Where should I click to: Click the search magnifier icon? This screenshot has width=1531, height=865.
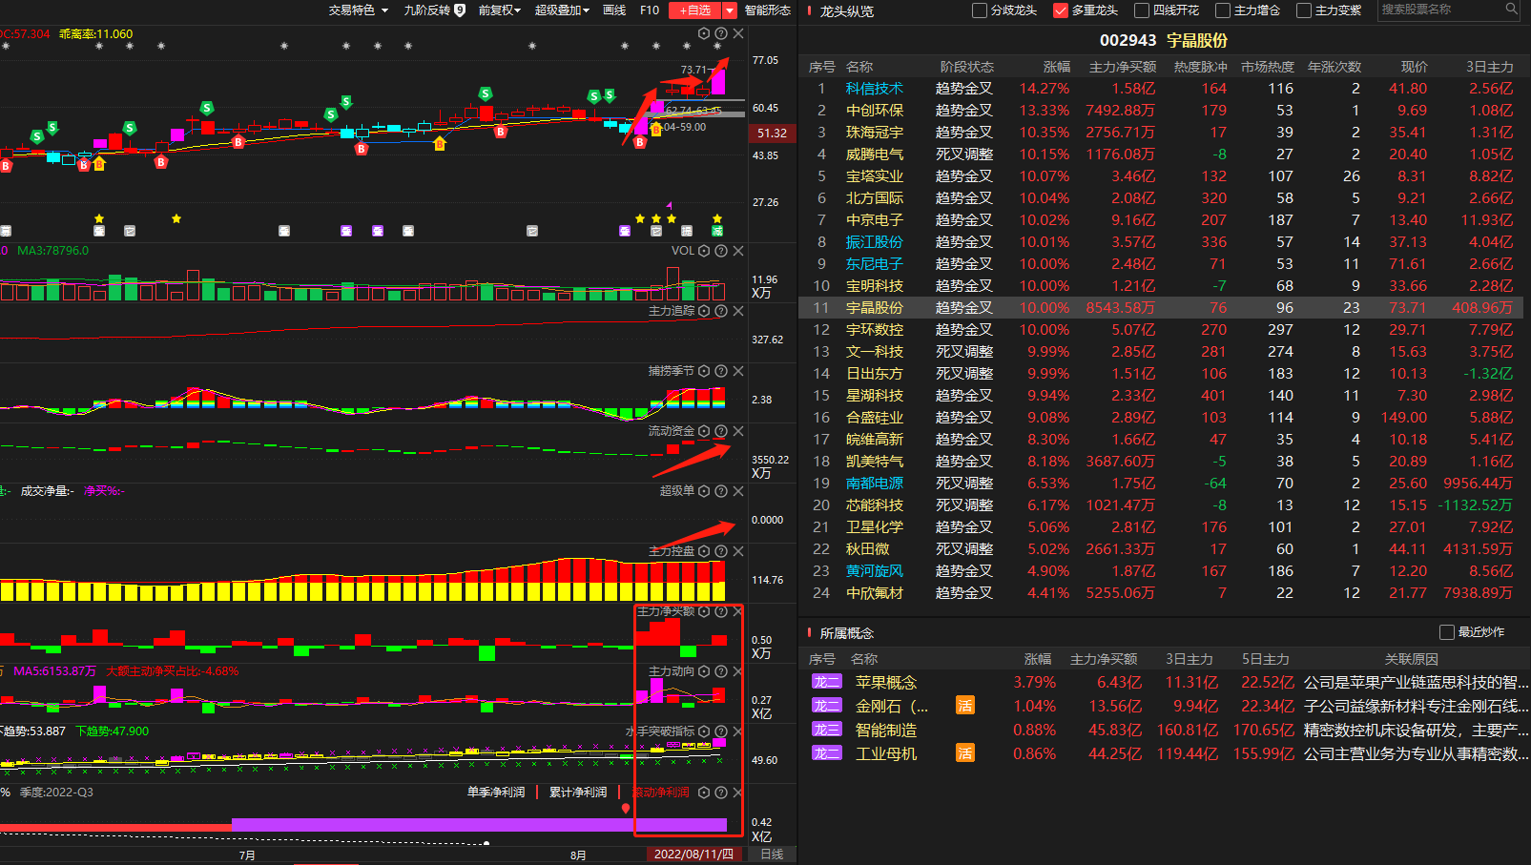tap(1511, 9)
